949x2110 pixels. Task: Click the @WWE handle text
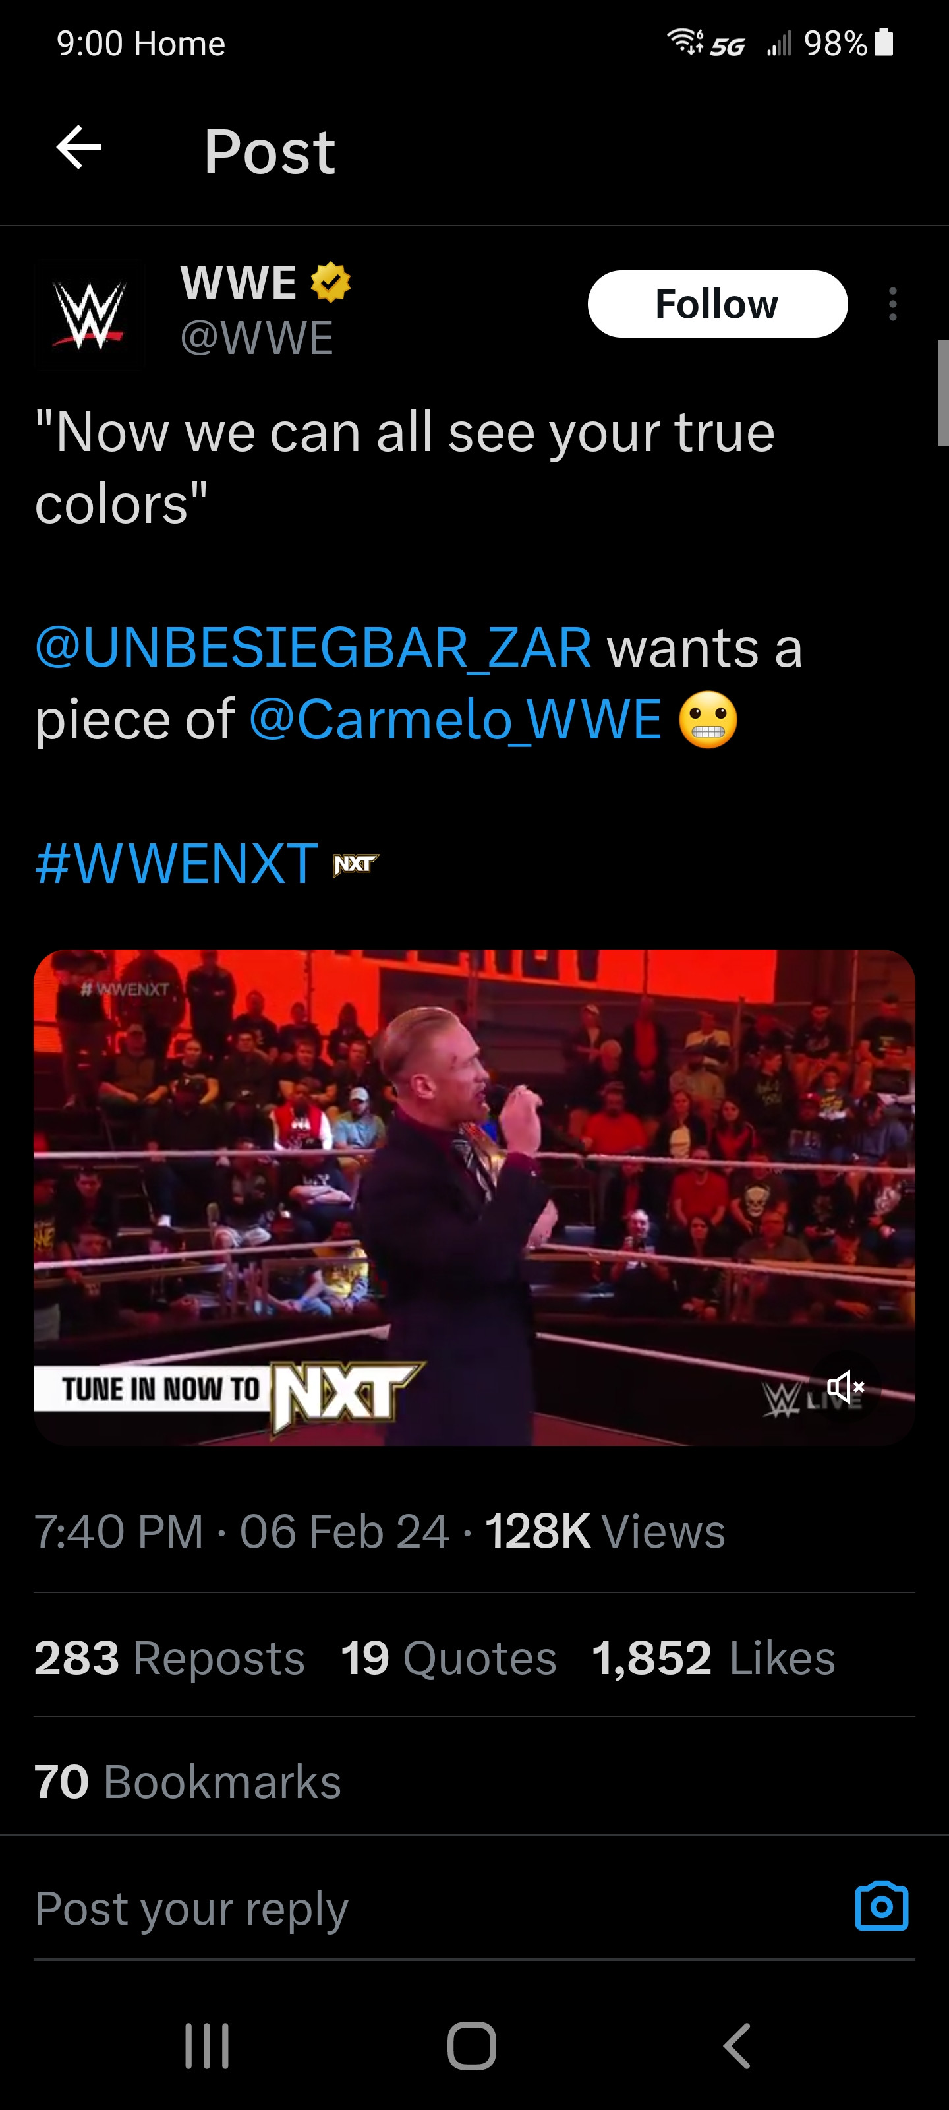(256, 337)
